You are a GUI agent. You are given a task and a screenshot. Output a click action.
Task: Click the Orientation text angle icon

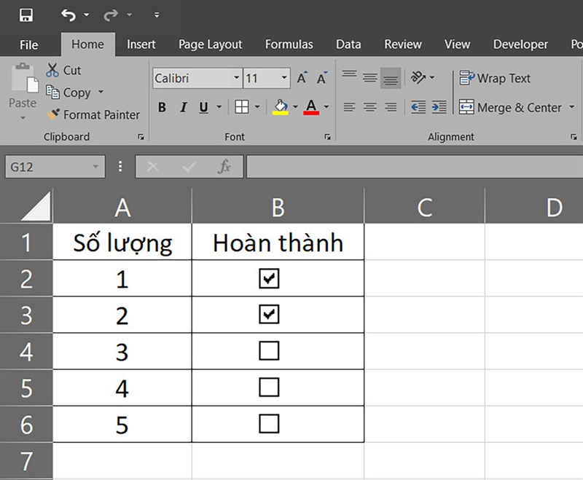[418, 78]
